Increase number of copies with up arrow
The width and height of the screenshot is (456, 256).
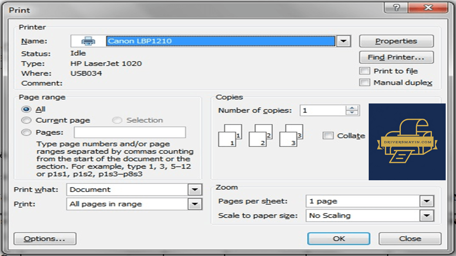click(352, 108)
